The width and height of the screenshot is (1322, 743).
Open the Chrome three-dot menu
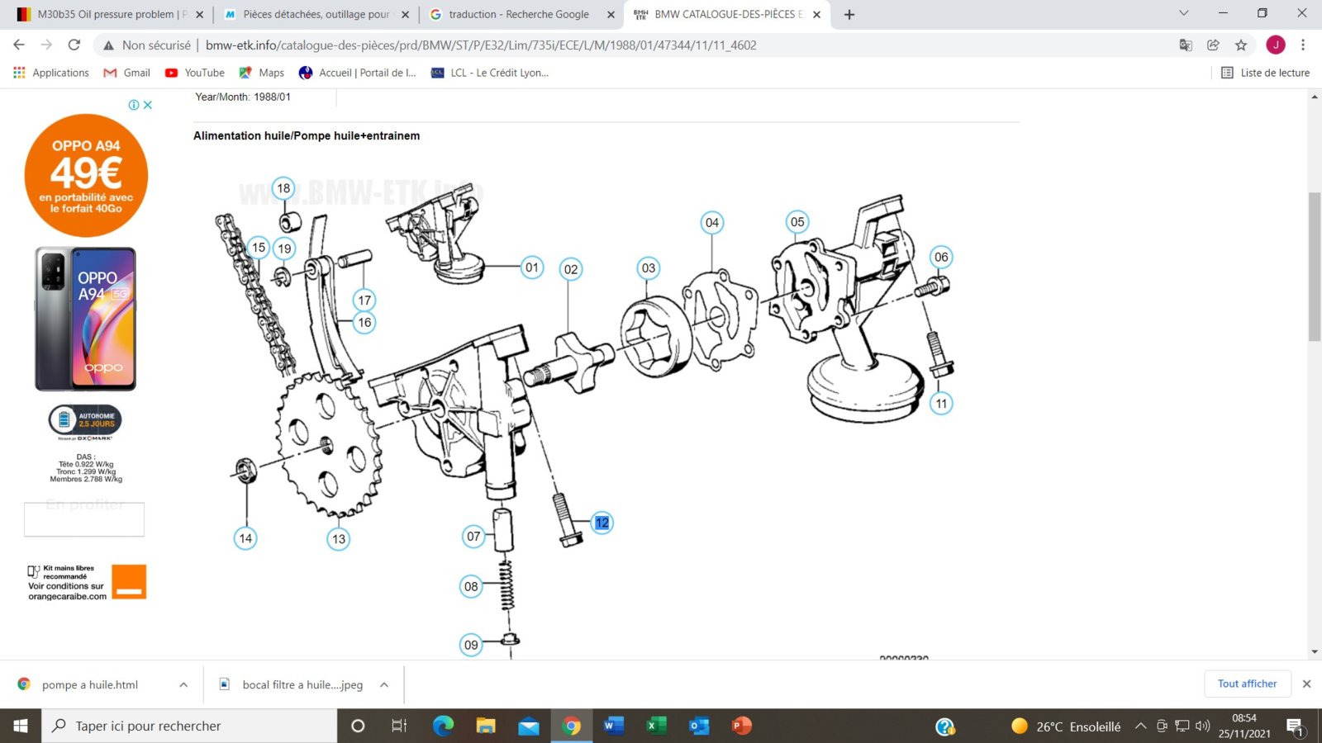(x=1303, y=45)
